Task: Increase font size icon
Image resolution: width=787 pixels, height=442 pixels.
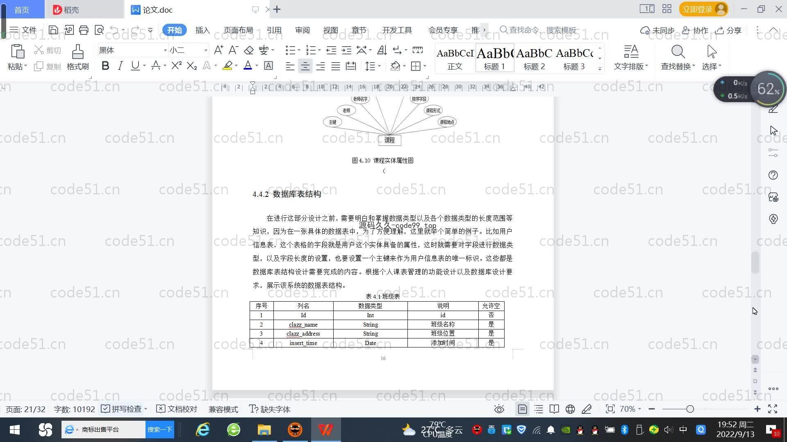Action: [x=218, y=50]
